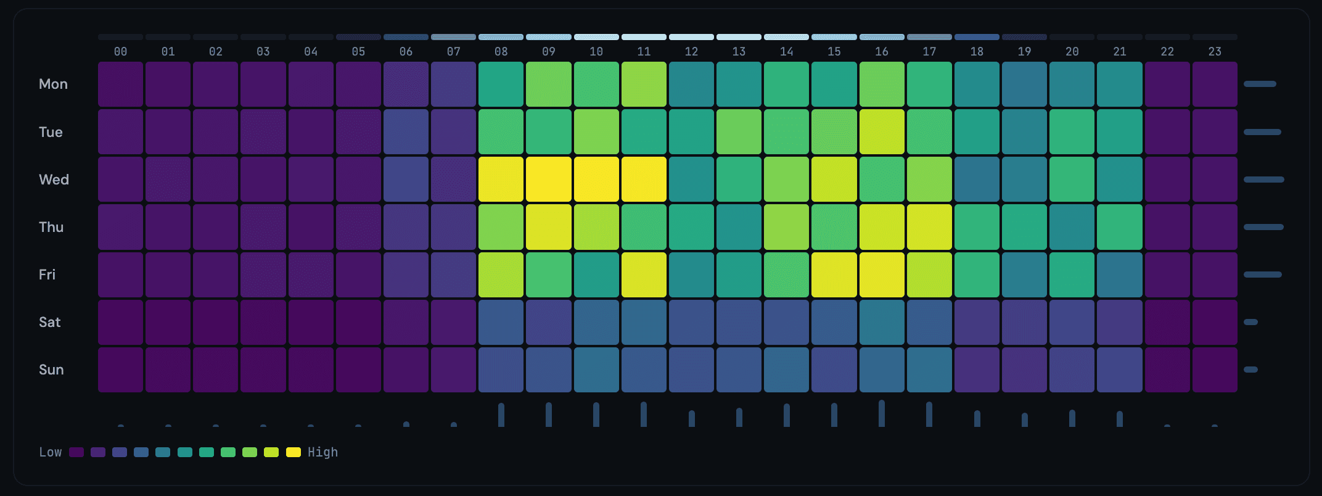Choose the Thursday 17 heatmap cell
This screenshot has width=1322, height=496.
point(929,227)
